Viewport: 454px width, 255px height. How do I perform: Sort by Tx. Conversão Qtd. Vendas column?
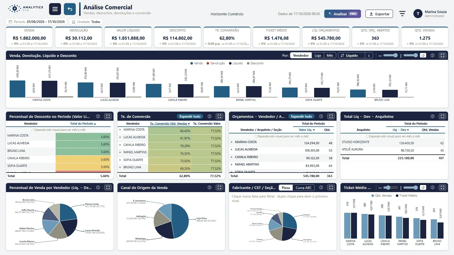[x=170, y=124]
